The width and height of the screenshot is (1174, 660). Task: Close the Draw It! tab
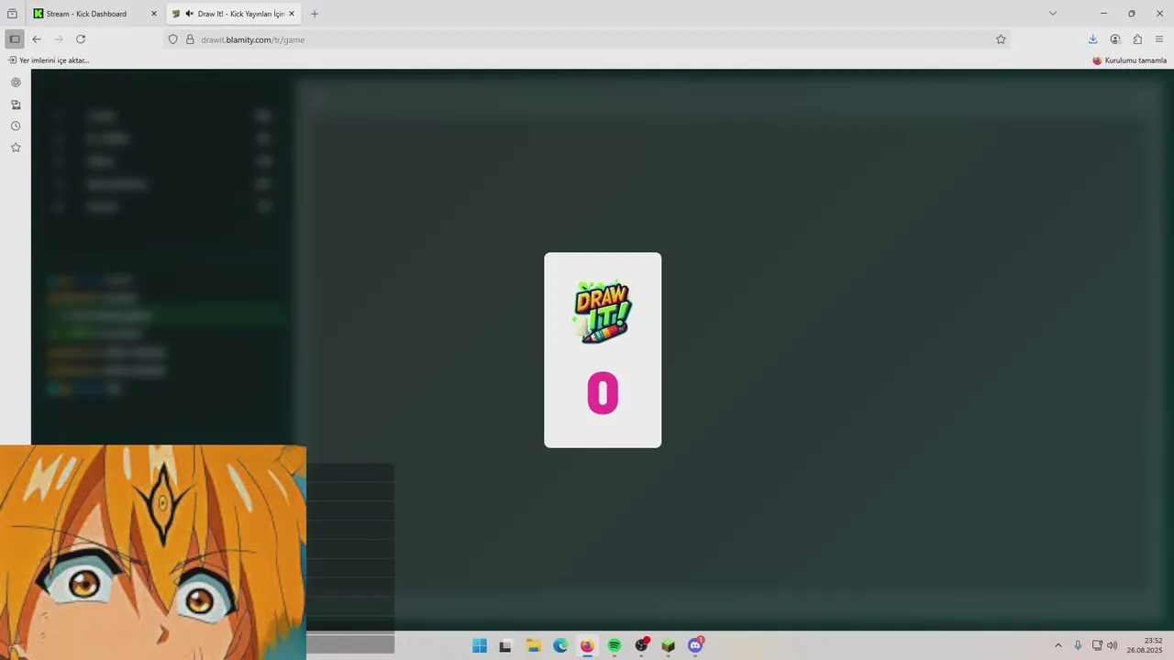292,14
